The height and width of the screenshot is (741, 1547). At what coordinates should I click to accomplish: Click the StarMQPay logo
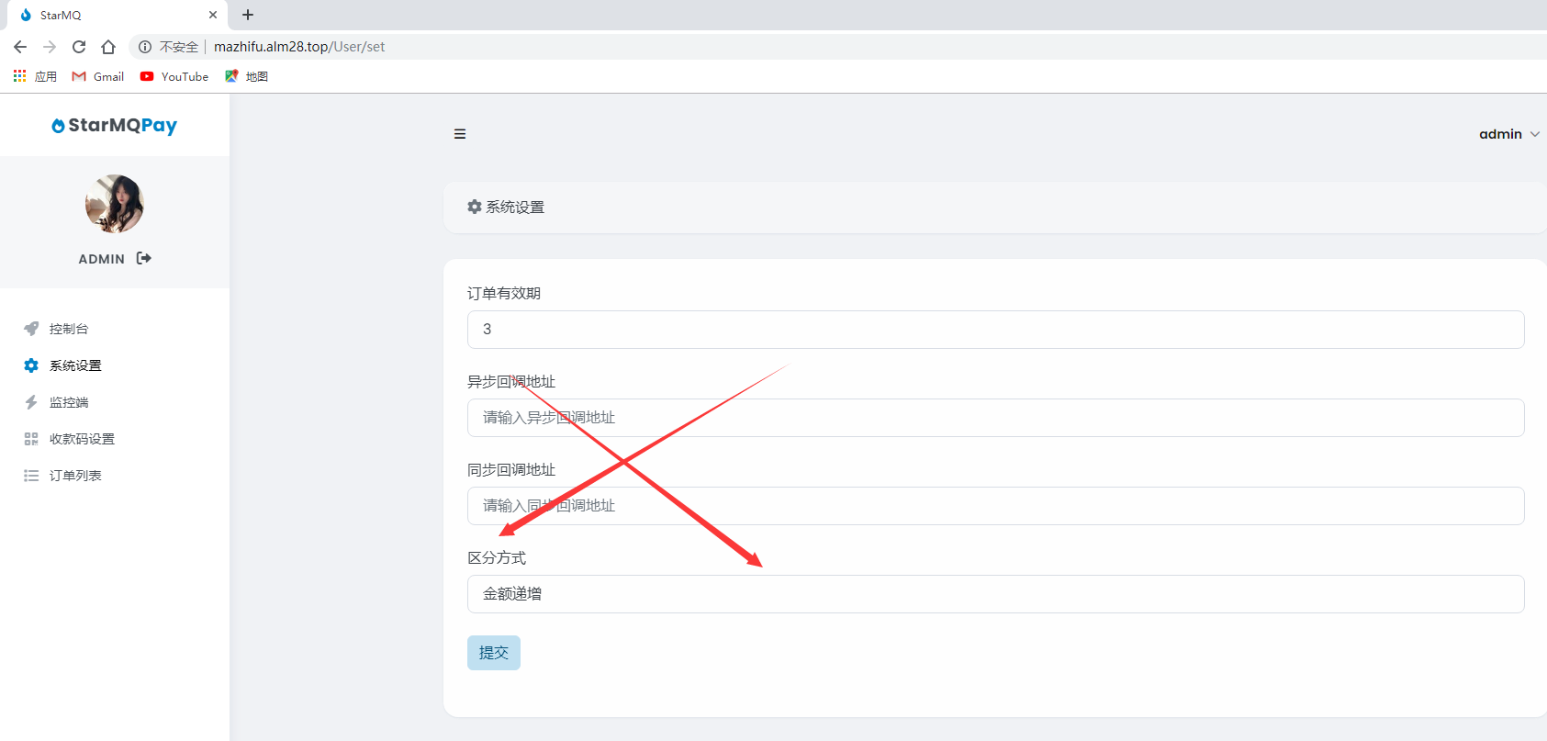(115, 126)
